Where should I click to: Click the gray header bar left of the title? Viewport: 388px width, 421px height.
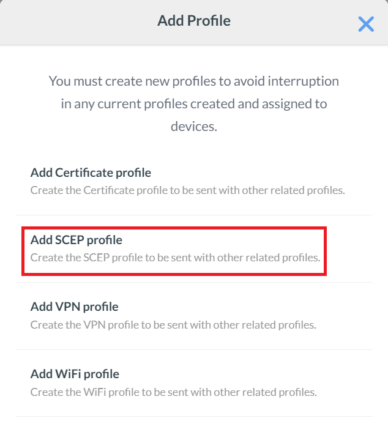pyautogui.click(x=73, y=22)
